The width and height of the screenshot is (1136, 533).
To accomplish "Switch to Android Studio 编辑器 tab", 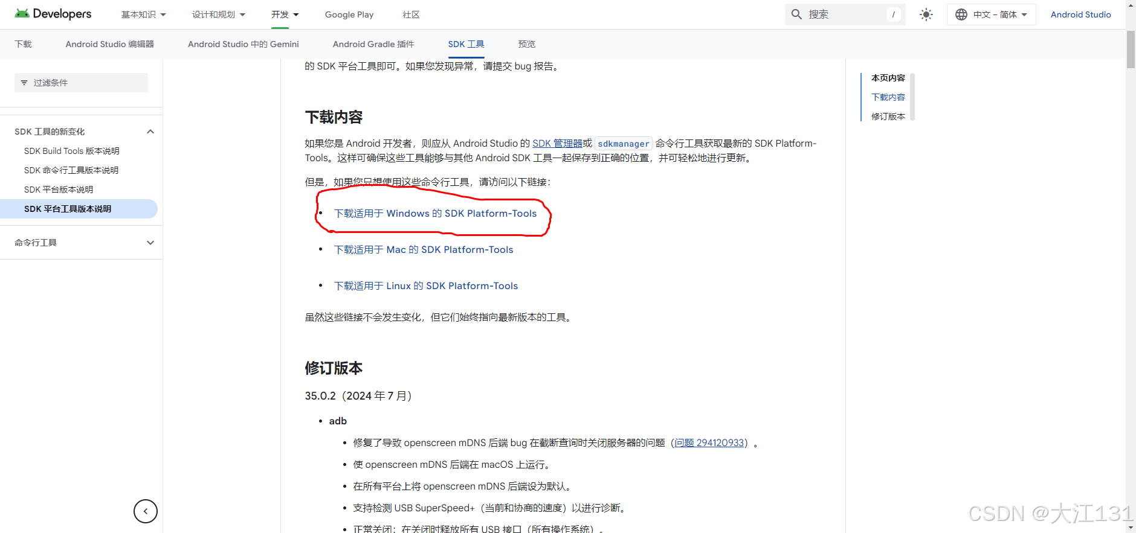I will tap(110, 44).
